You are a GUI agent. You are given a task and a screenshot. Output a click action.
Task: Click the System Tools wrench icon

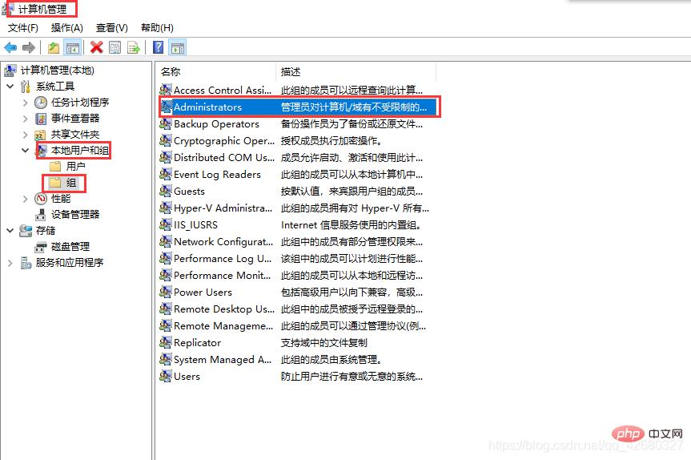coord(26,87)
